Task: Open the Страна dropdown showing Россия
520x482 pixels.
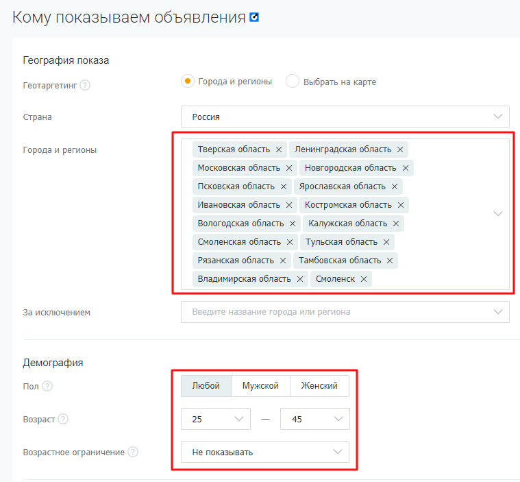Action: (x=345, y=117)
